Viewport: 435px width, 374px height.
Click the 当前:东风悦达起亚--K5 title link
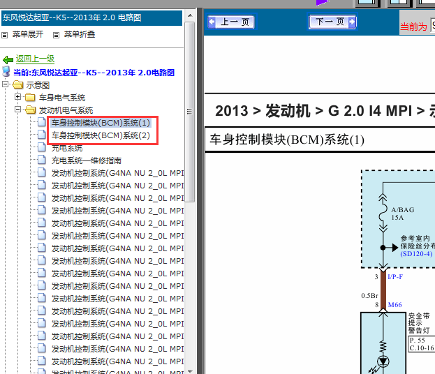[94, 73]
